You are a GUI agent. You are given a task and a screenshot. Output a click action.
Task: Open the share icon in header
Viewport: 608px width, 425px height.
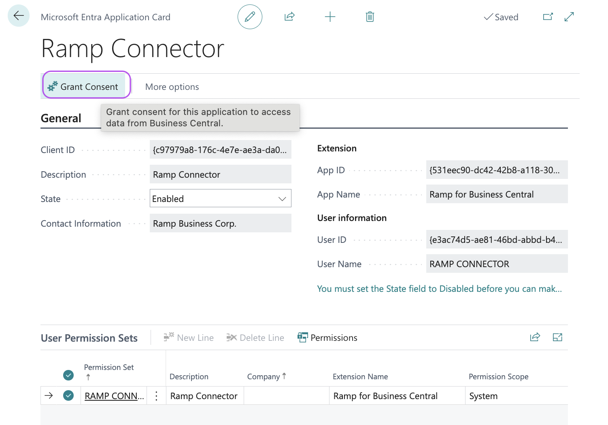pyautogui.click(x=289, y=17)
